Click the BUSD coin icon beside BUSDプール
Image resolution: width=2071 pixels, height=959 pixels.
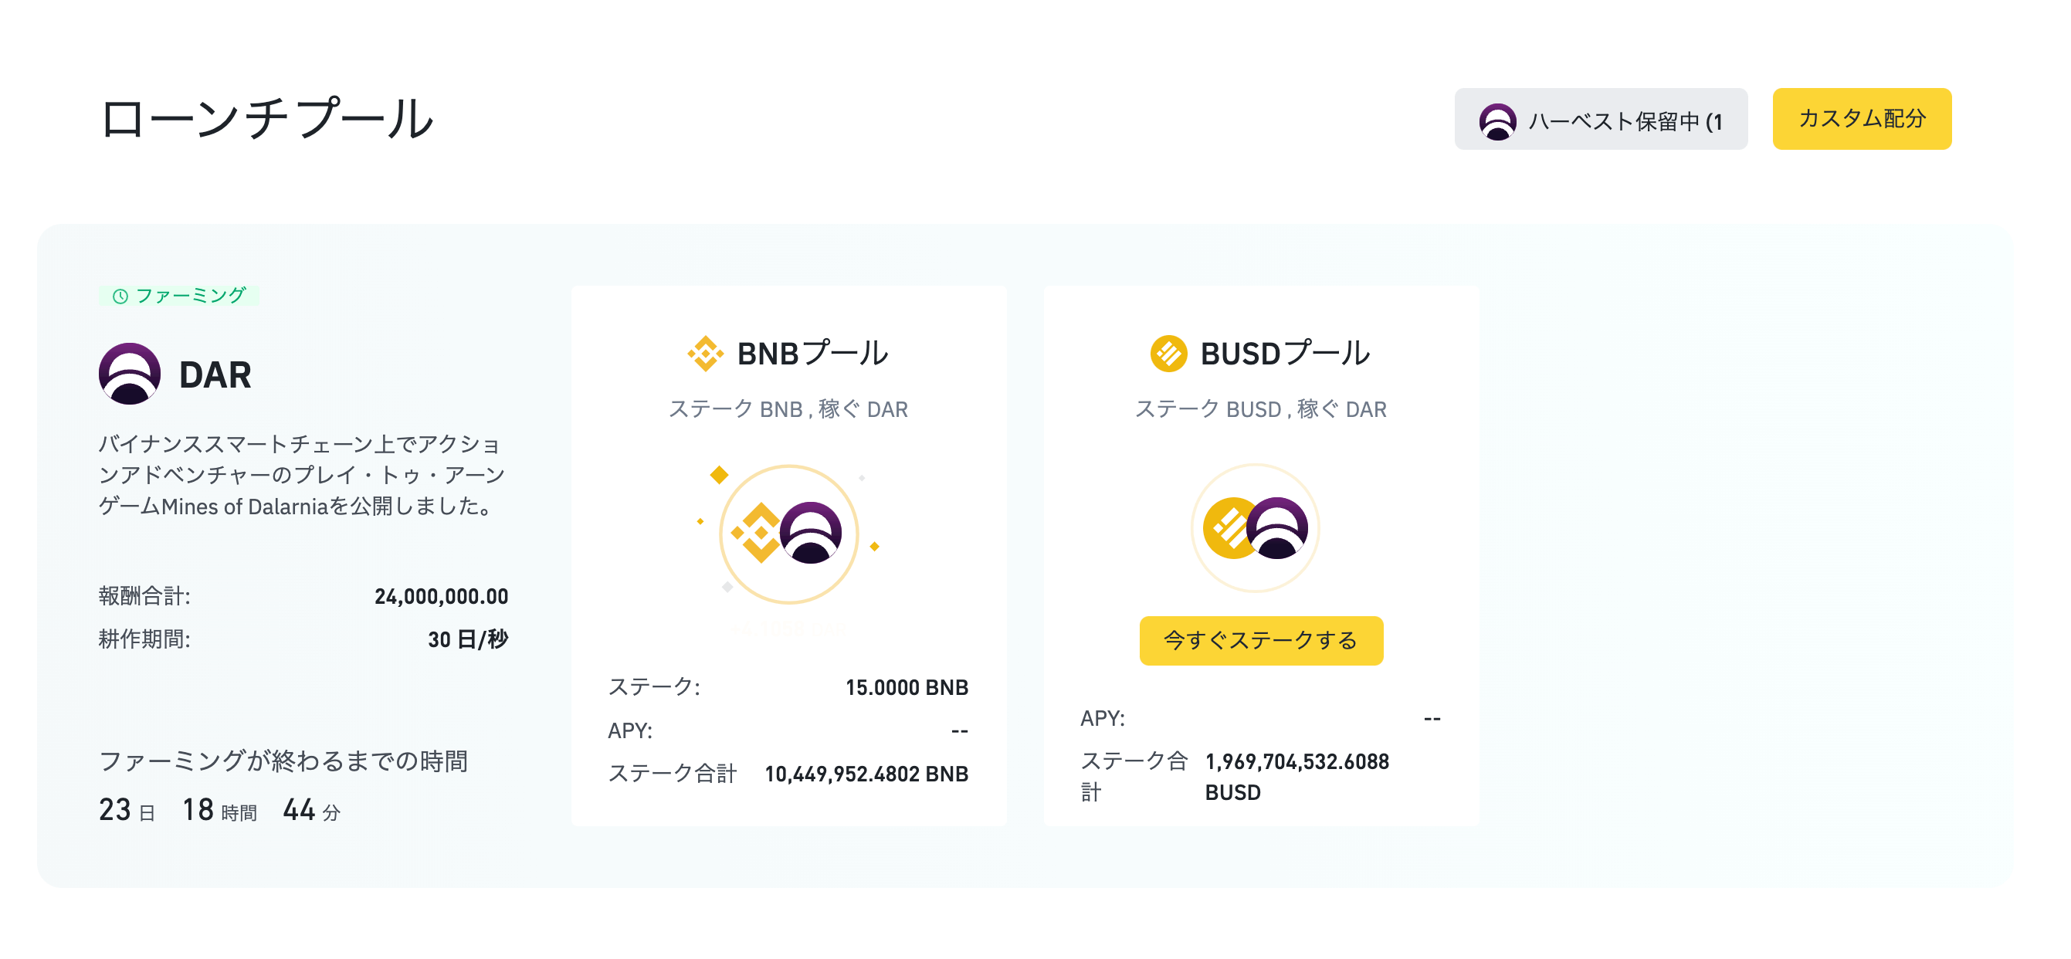click(1168, 354)
